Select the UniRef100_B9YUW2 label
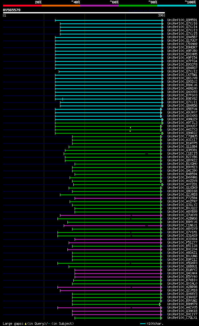 (x=182, y=301)
